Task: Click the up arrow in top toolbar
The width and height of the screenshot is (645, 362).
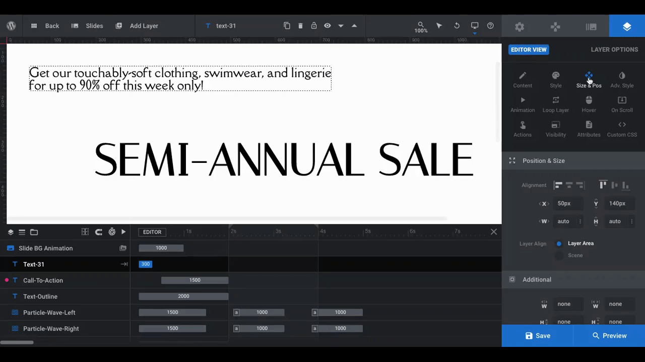Action: [354, 26]
